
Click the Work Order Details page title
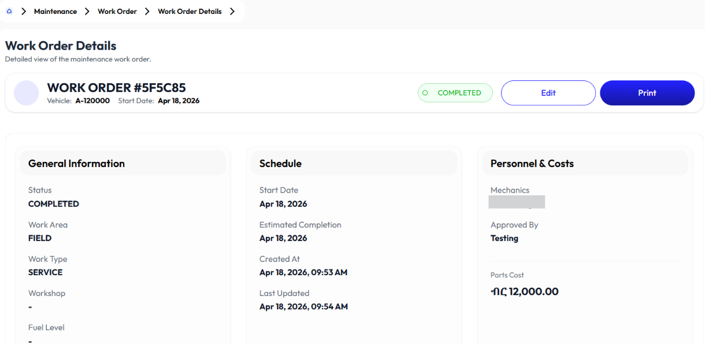coord(61,46)
